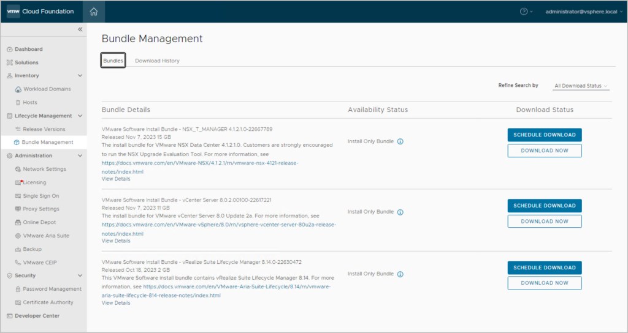Go to Password Management in sidebar
This screenshot has width=628, height=333.
click(52, 289)
